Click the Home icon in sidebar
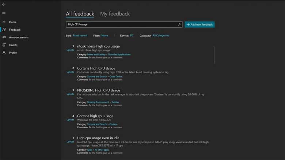The image size is (285, 160). click(x=4, y=22)
